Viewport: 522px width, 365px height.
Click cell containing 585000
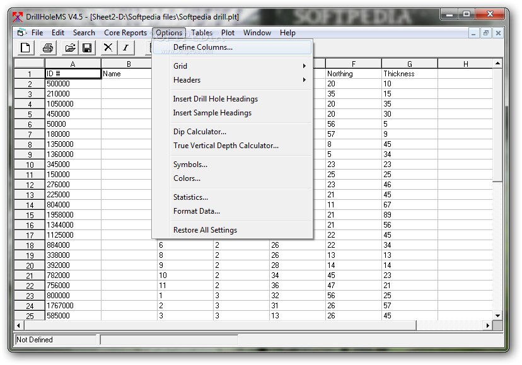[73, 315]
